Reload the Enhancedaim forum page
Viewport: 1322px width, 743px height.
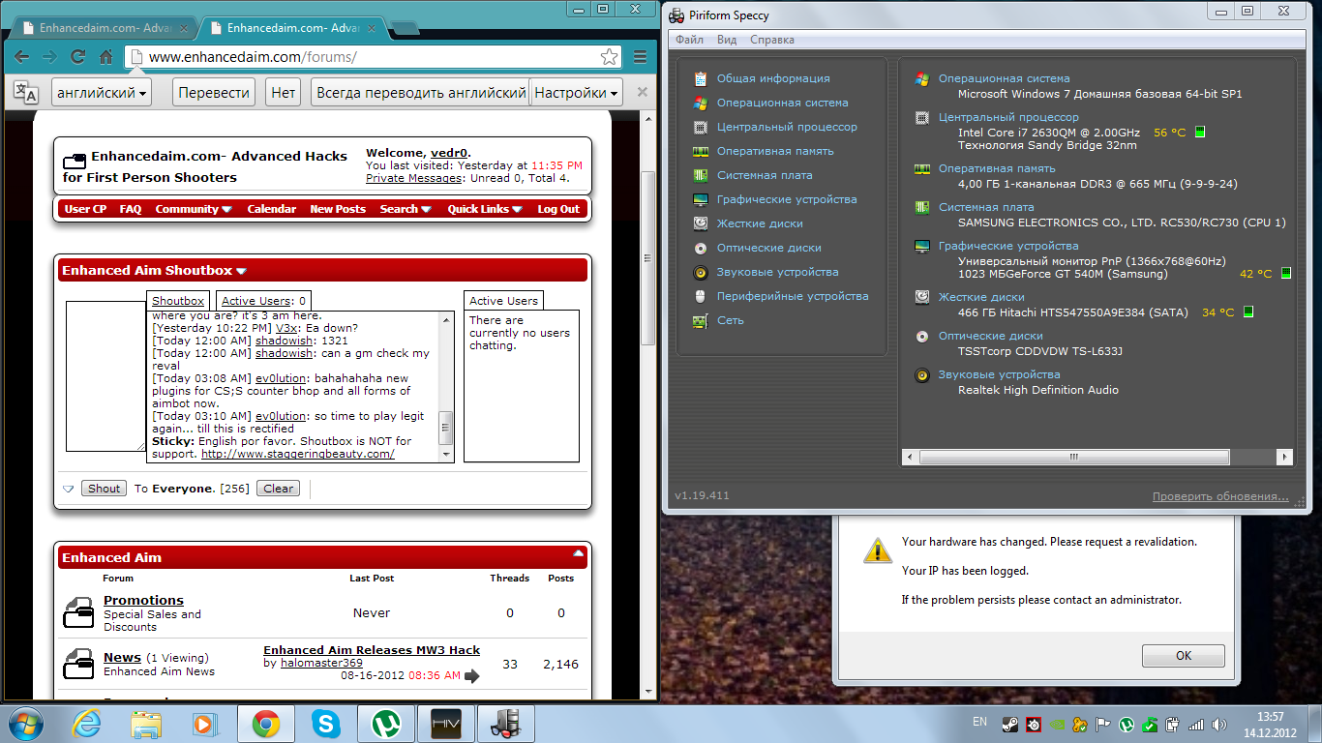(x=77, y=57)
